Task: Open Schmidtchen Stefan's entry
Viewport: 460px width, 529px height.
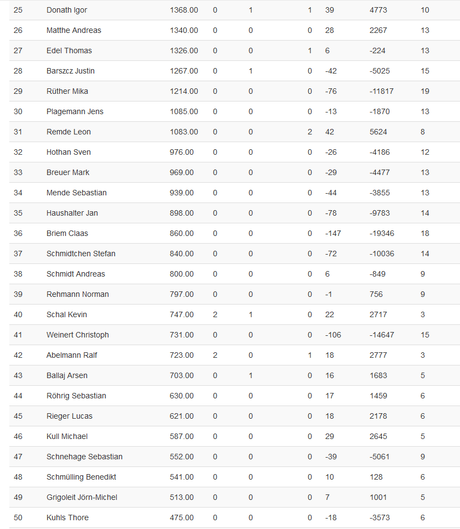Action: pyautogui.click(x=81, y=254)
